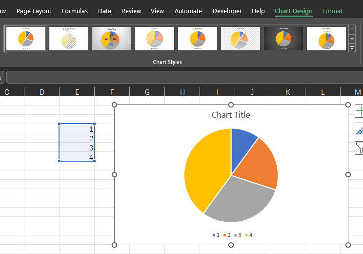
Task: Open the View tab
Action: 157,11
